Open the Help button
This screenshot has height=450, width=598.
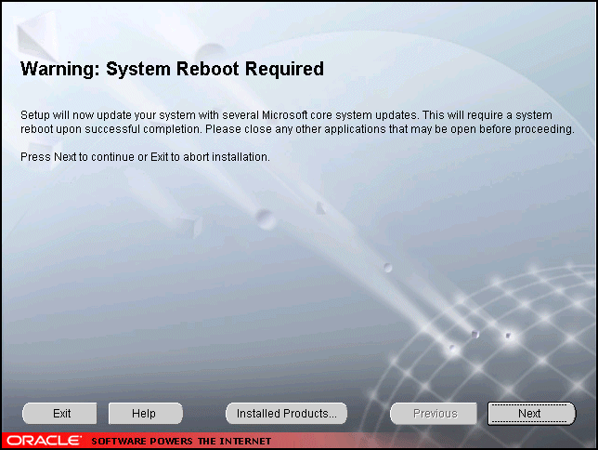(145, 414)
